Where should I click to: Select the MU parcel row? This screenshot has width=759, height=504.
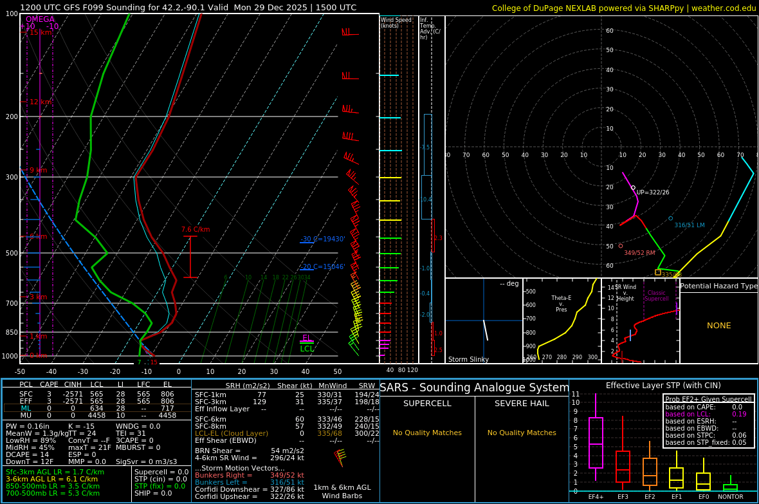tap(97, 415)
